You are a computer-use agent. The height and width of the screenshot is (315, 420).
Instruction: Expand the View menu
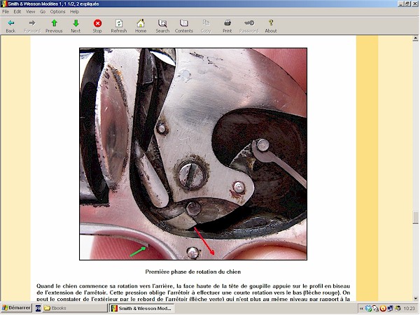(31, 12)
